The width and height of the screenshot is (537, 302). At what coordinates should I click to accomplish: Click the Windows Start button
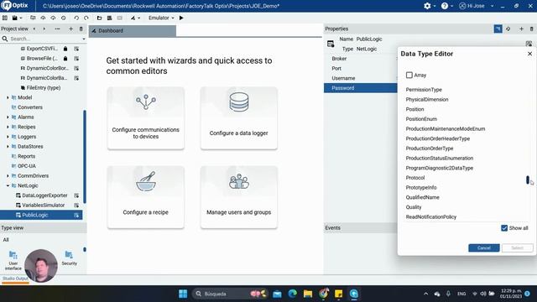click(x=183, y=294)
